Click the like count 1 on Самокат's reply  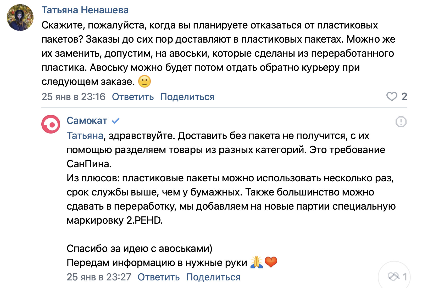tap(405, 277)
